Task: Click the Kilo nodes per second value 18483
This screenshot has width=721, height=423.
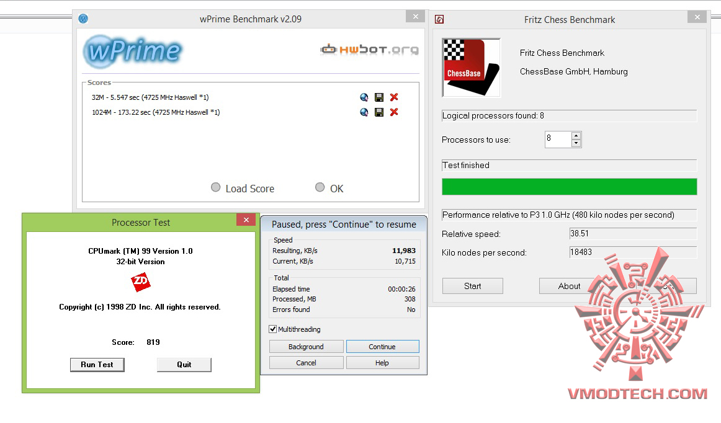Action: [x=633, y=252]
